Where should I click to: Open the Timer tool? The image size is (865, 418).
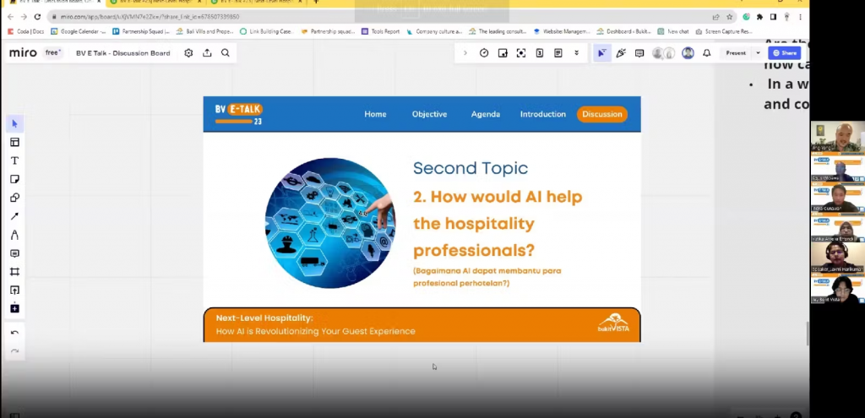point(484,53)
